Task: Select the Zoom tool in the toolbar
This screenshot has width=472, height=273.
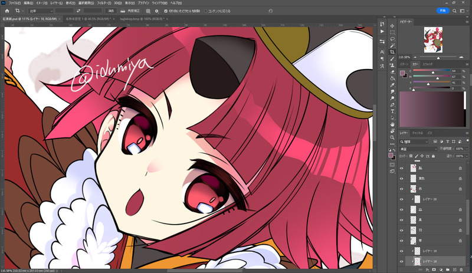Action: tap(392, 138)
